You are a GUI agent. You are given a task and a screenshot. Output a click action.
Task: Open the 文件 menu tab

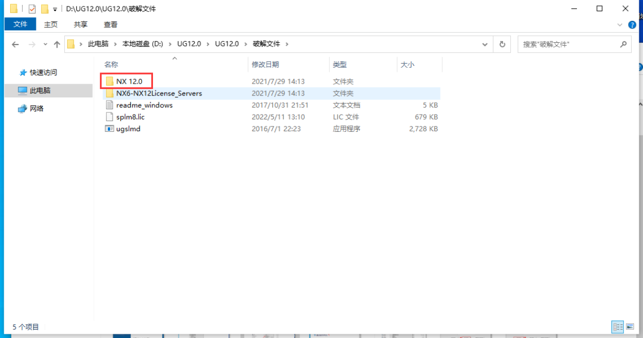pyautogui.click(x=20, y=24)
